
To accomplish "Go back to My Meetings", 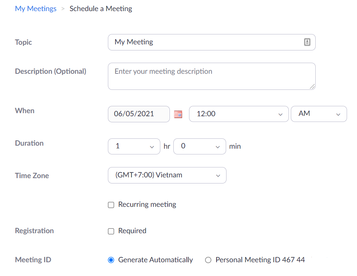I will (x=36, y=9).
